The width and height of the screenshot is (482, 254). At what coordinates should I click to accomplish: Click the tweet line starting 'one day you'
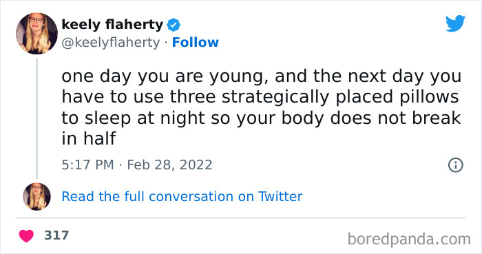[261, 76]
